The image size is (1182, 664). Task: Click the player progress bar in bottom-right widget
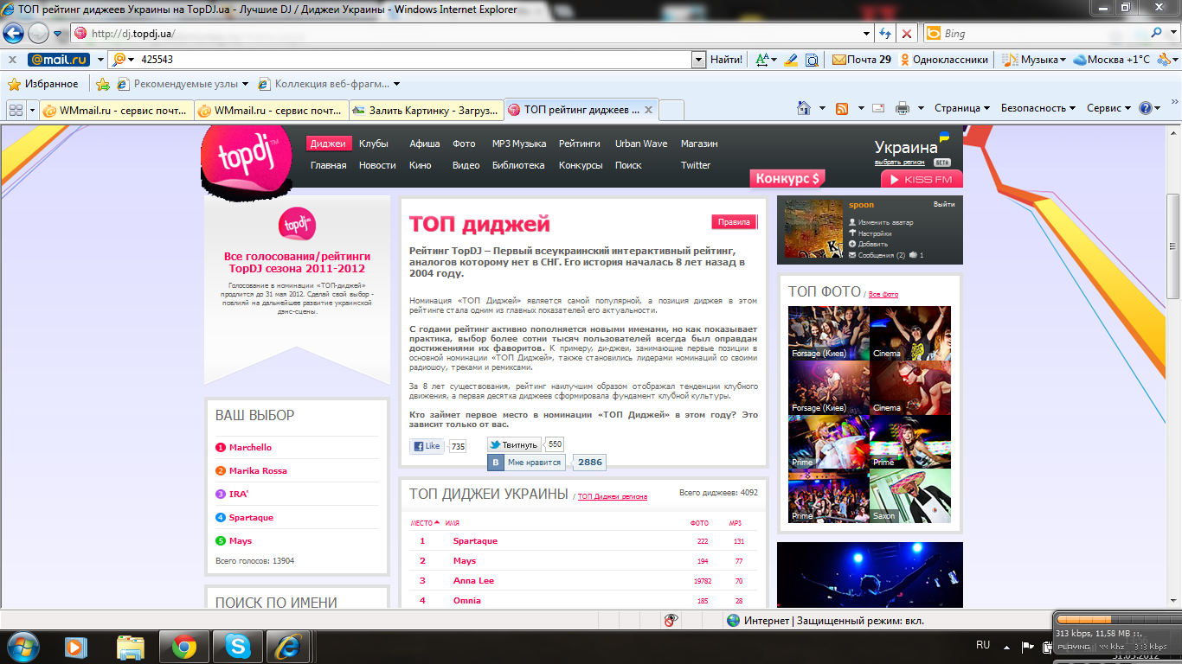click(x=1110, y=619)
